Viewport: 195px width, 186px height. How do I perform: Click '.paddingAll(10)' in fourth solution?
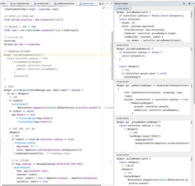144,139
